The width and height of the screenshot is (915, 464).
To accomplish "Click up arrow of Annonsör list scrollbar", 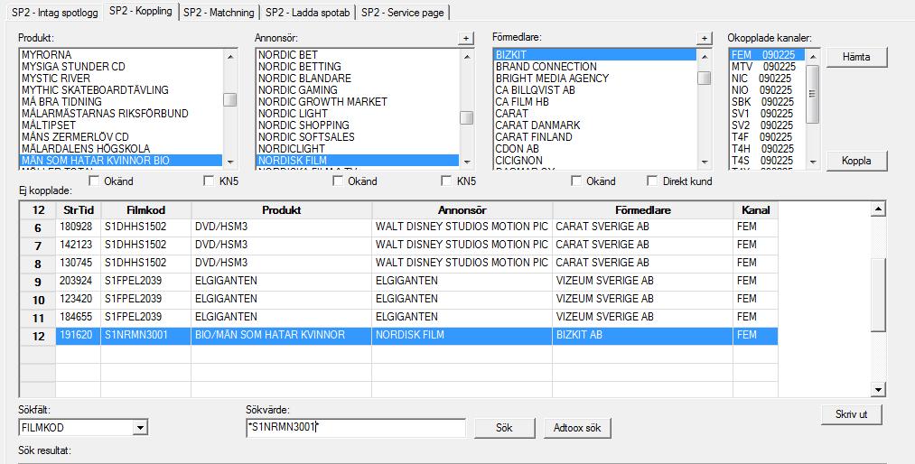I will coord(467,57).
